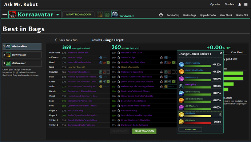Click the Re-Optimize button
This screenshot has width=251, height=142.
pyautogui.click(x=120, y=131)
